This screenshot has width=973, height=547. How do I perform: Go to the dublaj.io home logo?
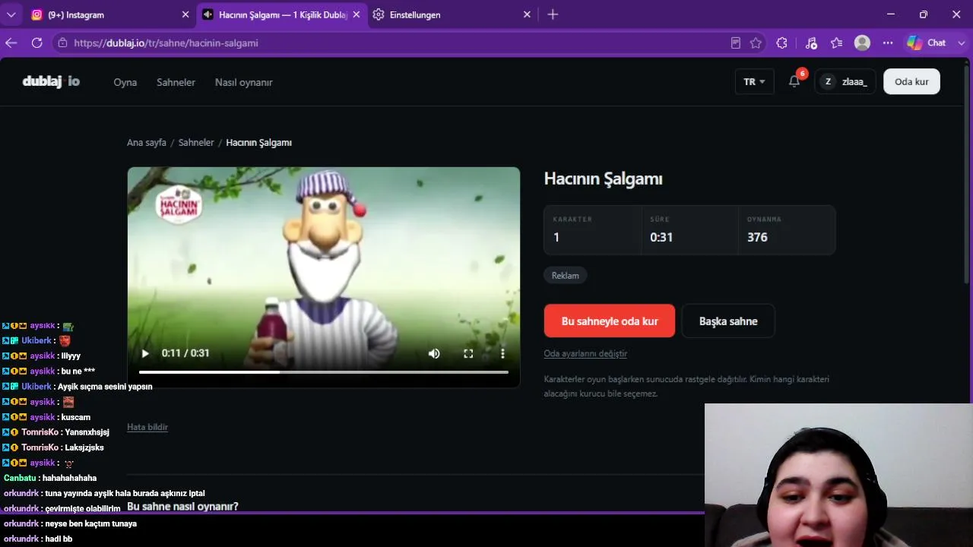51,81
